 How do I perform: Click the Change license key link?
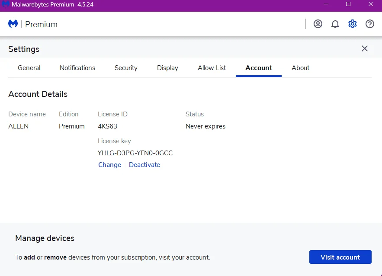[x=109, y=165]
